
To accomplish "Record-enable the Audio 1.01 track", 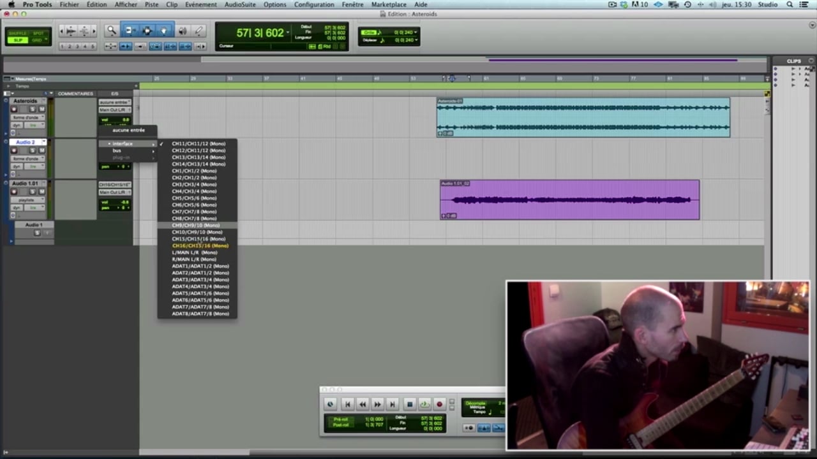I will (x=14, y=192).
